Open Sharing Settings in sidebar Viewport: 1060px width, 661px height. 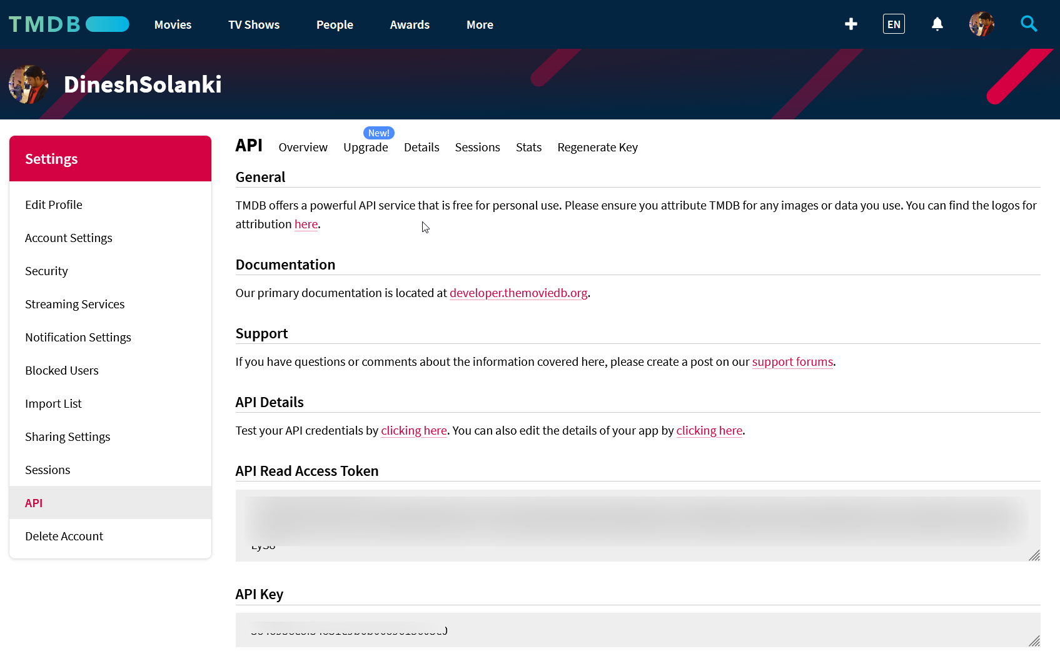(111, 436)
